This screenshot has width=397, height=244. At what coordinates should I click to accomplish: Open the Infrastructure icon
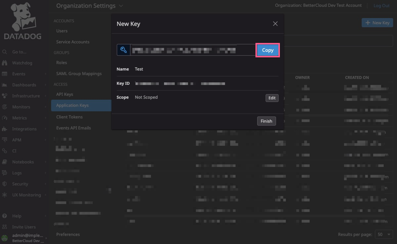tap(5, 96)
